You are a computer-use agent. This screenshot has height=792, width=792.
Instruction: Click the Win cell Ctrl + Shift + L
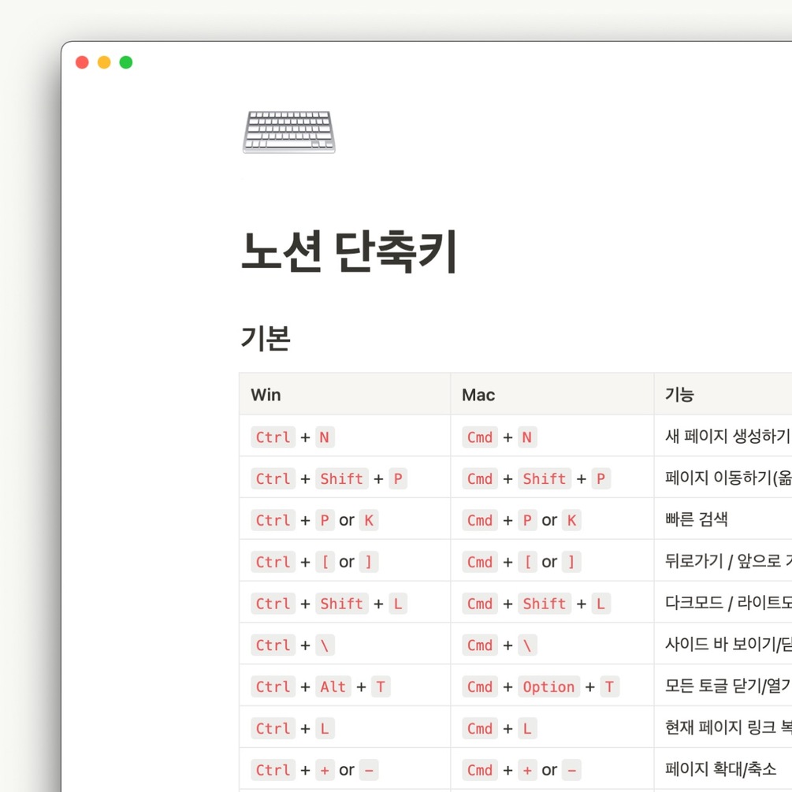(345, 603)
